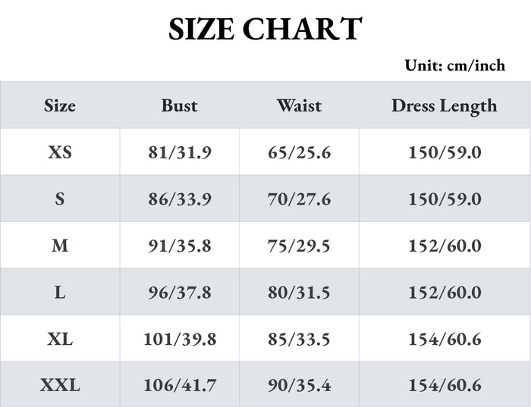Click the SIZE CHART title

(x=265, y=29)
